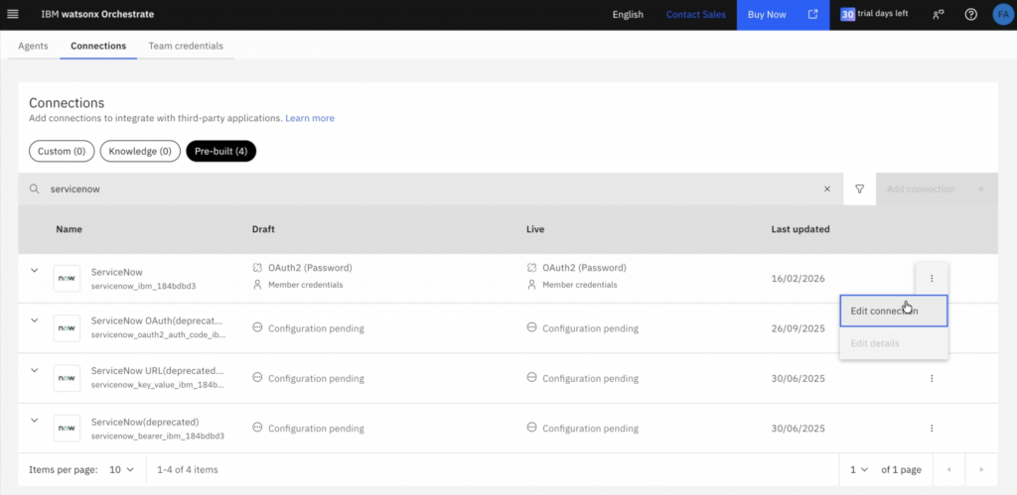Screen dimensions: 1017x495
Task: Choose Edit details from the menu
Action: pos(894,343)
